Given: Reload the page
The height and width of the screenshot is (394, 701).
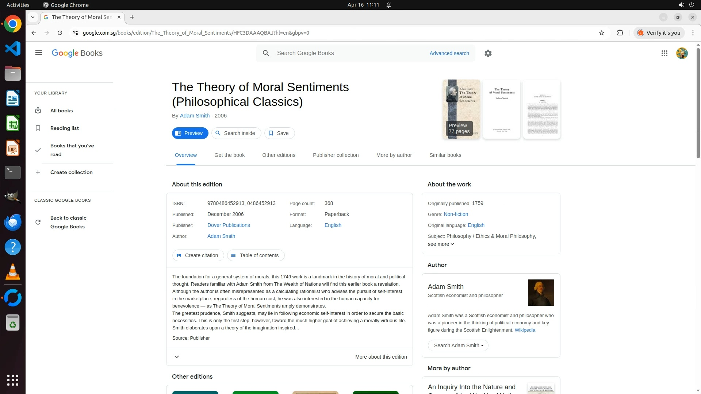Looking at the screenshot, I should (x=60, y=33).
